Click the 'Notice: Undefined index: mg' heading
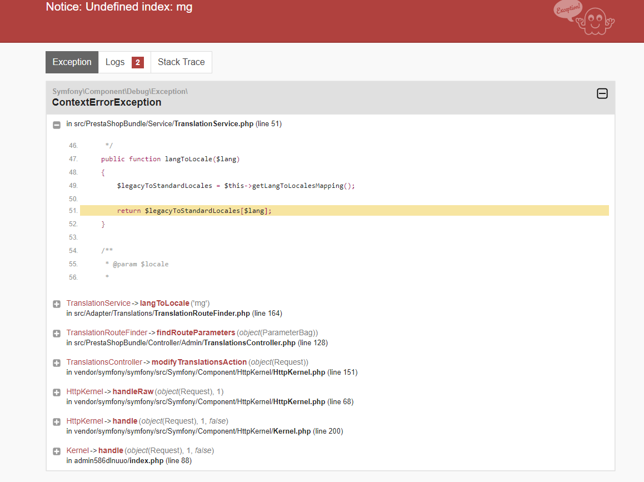The image size is (644, 482). point(119,7)
